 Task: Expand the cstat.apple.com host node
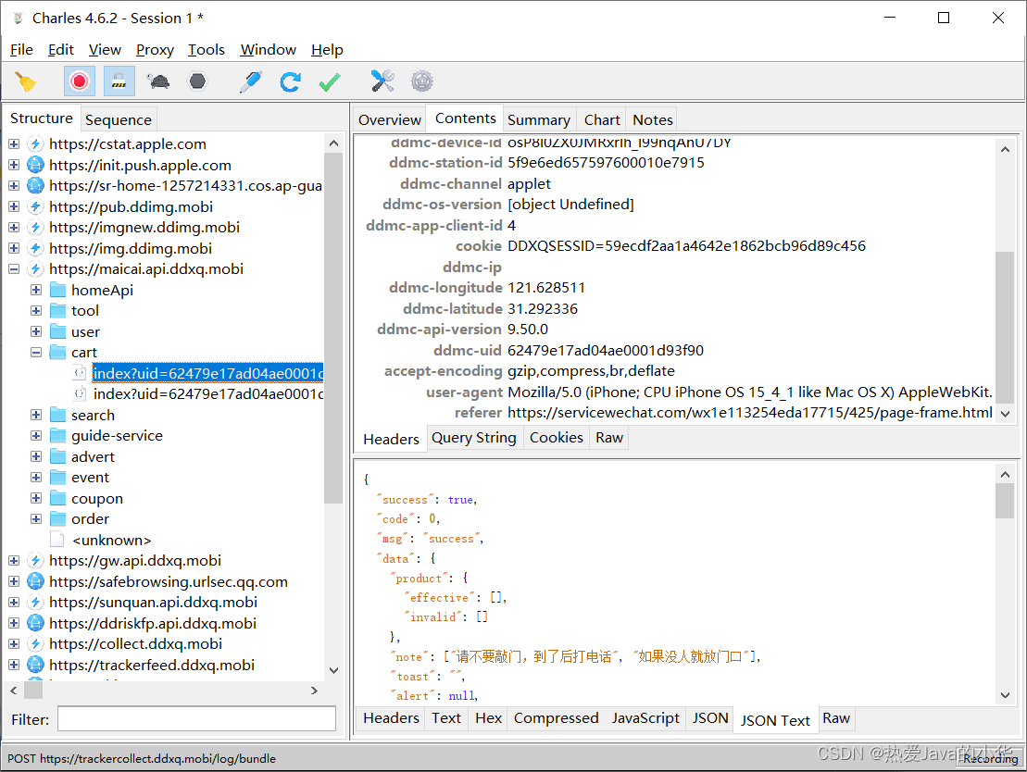14,144
